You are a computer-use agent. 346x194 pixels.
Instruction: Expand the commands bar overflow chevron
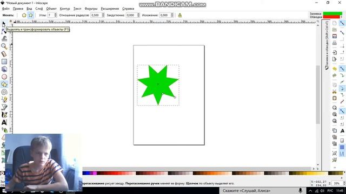335,168
